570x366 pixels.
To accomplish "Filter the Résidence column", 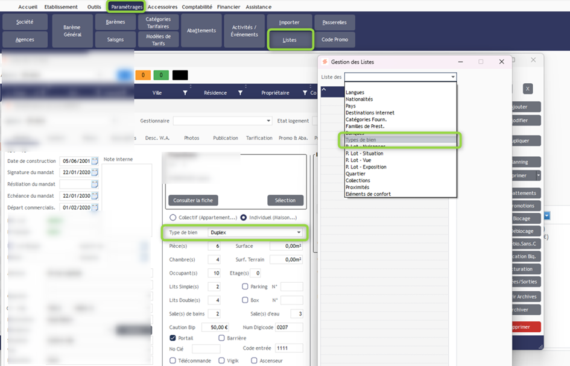I will pos(240,93).
